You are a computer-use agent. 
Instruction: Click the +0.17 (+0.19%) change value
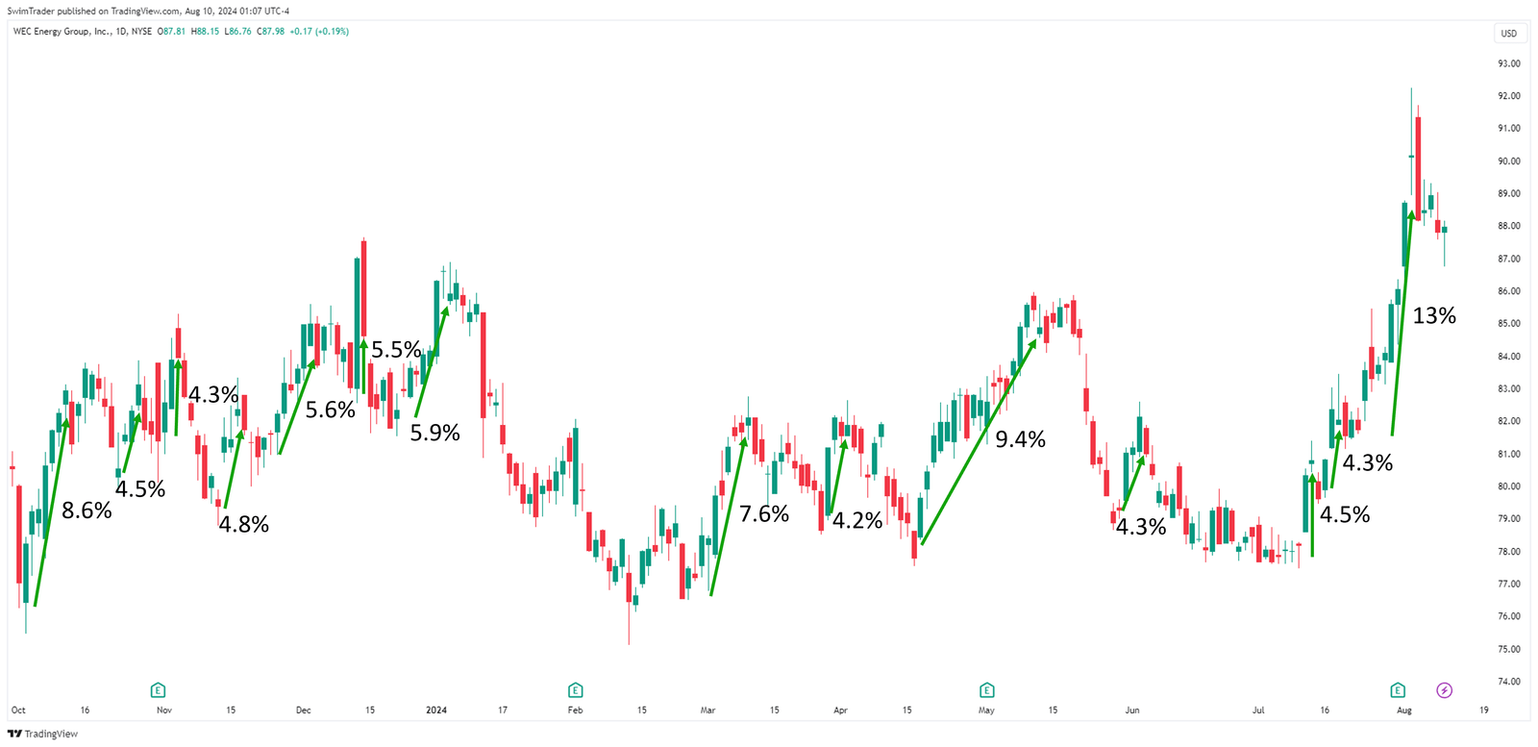[319, 32]
